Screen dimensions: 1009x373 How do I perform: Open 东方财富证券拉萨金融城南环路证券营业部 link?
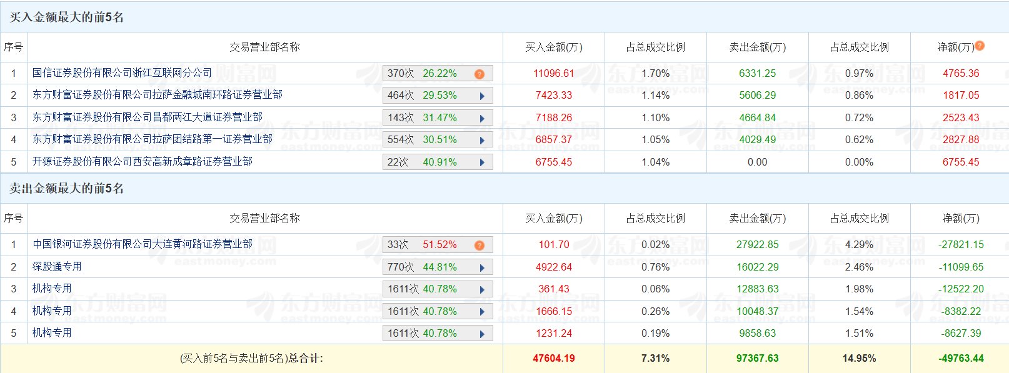click(x=157, y=95)
